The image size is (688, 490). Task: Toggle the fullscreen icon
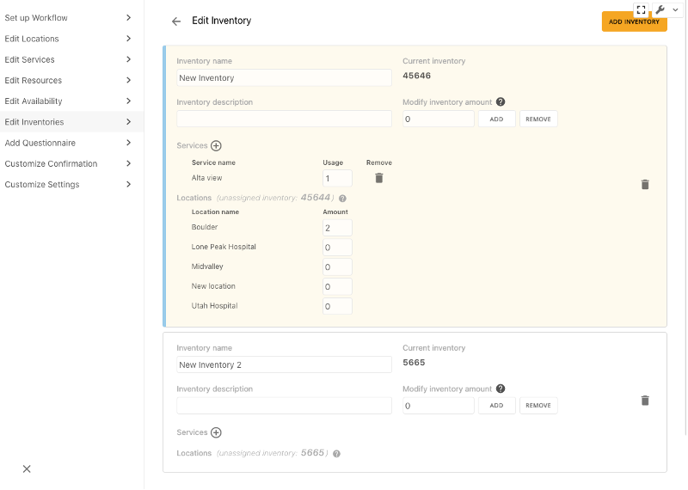(641, 9)
